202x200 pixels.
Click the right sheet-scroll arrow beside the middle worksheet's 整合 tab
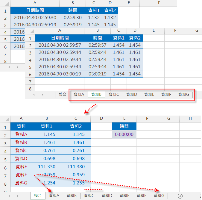tap(42, 95)
